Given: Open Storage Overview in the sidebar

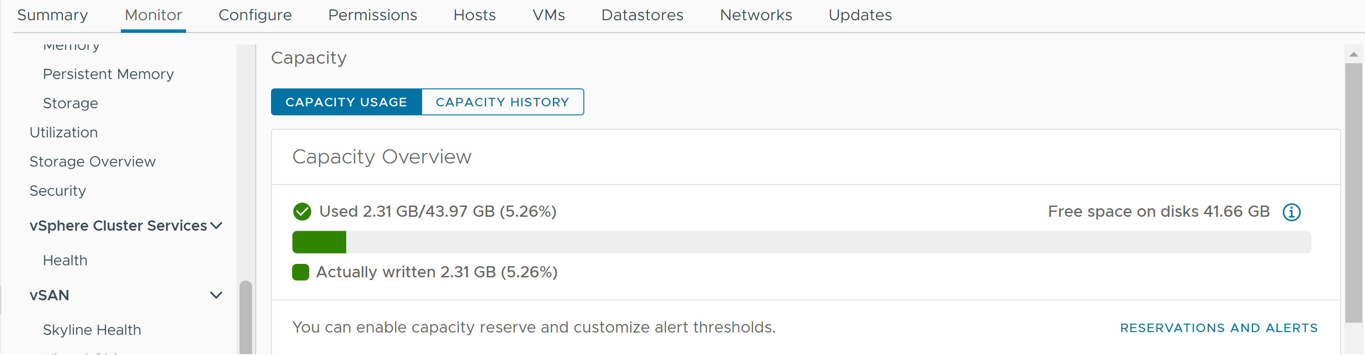Looking at the screenshot, I should pos(92,162).
